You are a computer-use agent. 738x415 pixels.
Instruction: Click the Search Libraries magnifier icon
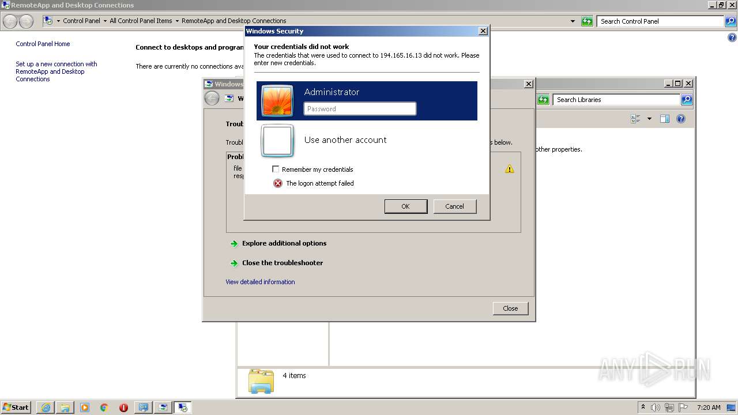coord(687,100)
